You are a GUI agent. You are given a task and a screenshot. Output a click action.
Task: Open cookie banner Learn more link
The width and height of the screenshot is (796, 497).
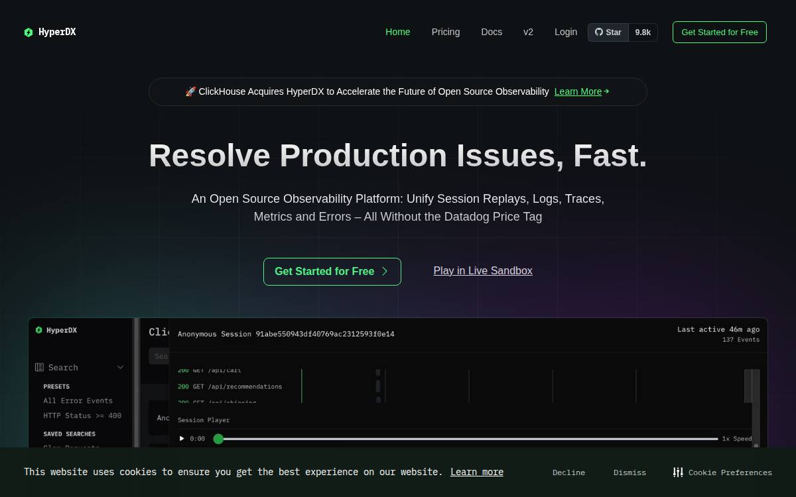point(477,472)
